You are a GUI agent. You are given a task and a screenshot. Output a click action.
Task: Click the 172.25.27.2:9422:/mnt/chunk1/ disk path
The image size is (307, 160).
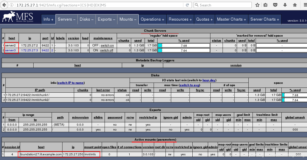(x=28, y=95)
